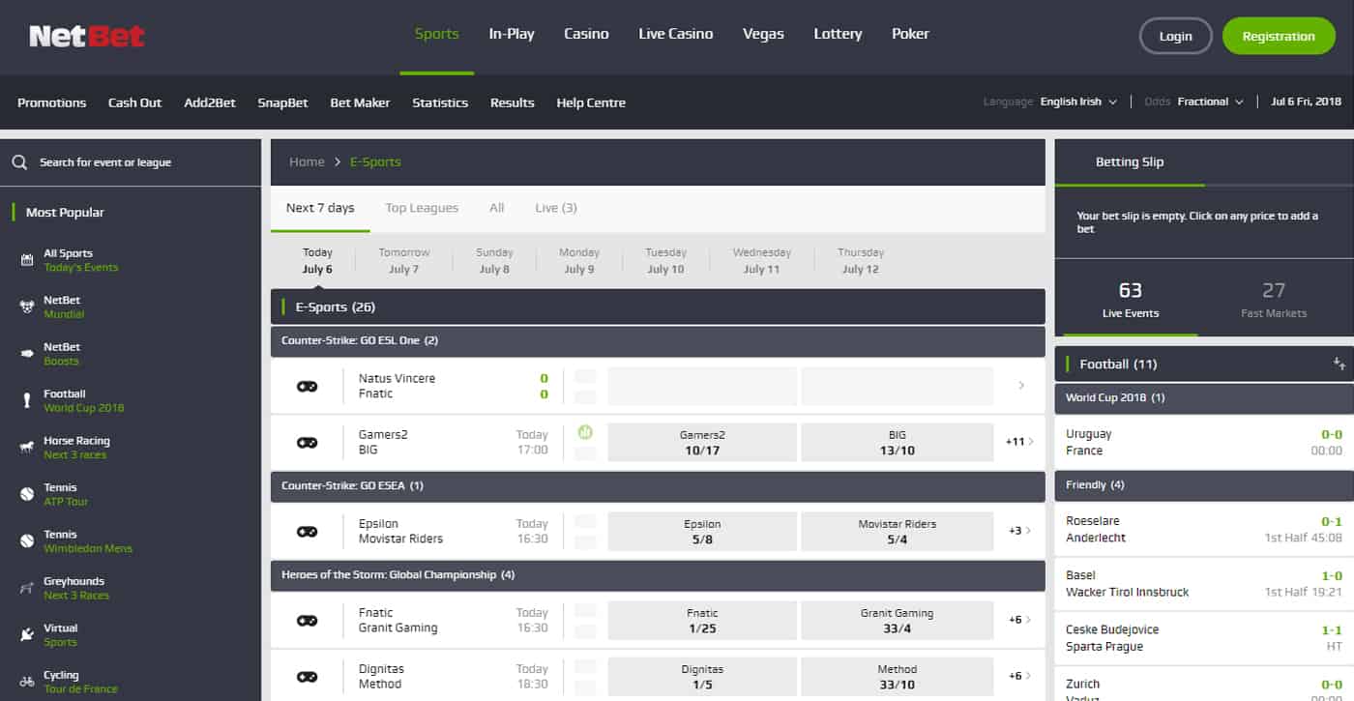The height and width of the screenshot is (701, 1354).
Task: Expand +6 markets for Dignitas vs Method
Action: [x=1019, y=676]
